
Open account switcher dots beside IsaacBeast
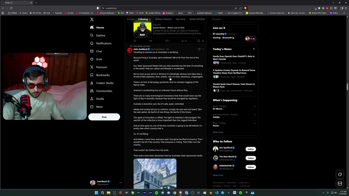121,183
